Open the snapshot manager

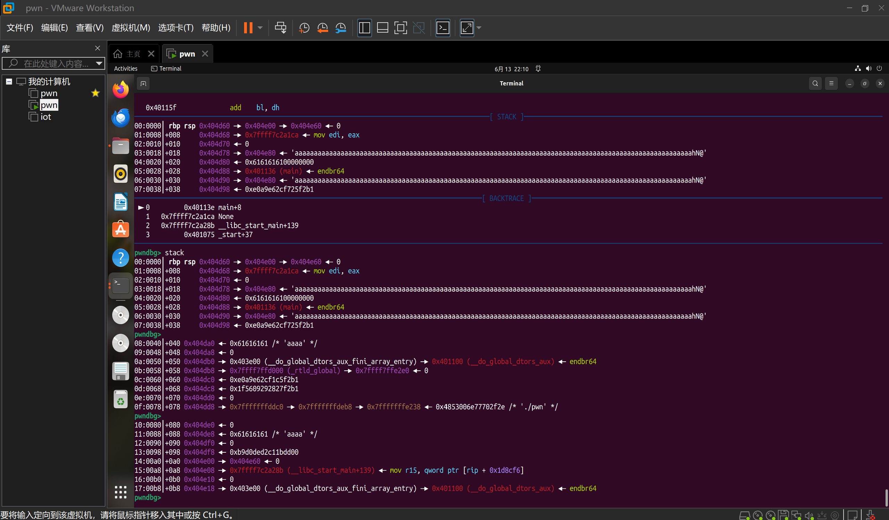341,27
